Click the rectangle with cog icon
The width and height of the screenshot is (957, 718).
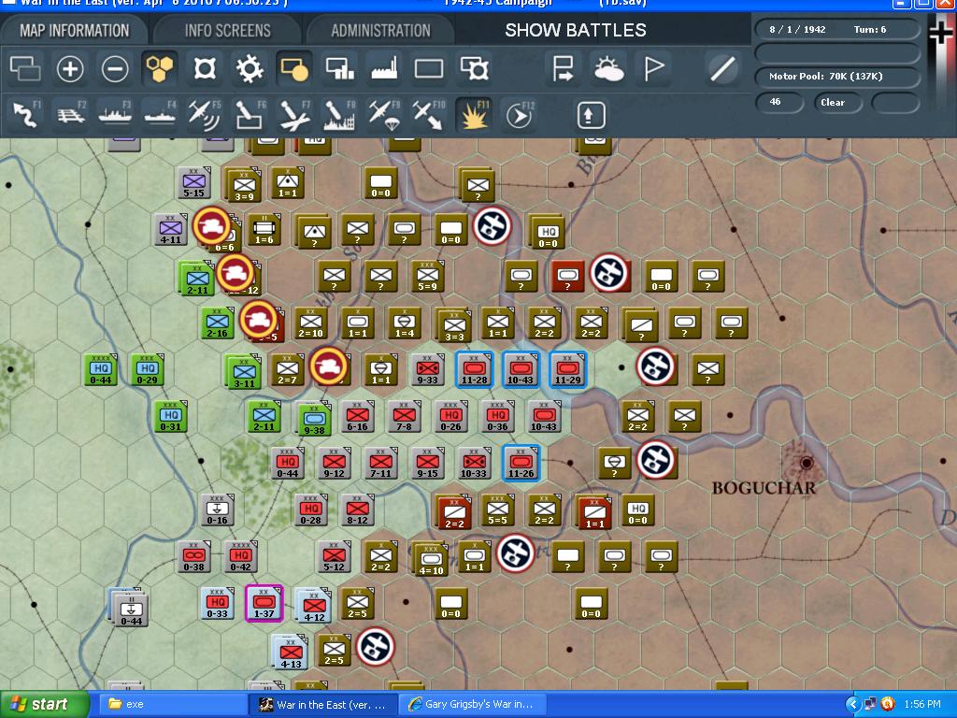(x=474, y=68)
